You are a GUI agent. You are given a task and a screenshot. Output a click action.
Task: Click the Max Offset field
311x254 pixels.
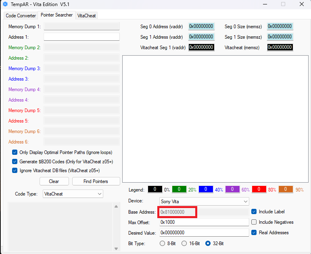tap(204, 222)
